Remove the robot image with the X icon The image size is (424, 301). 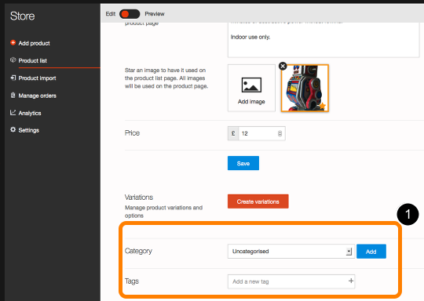point(283,66)
